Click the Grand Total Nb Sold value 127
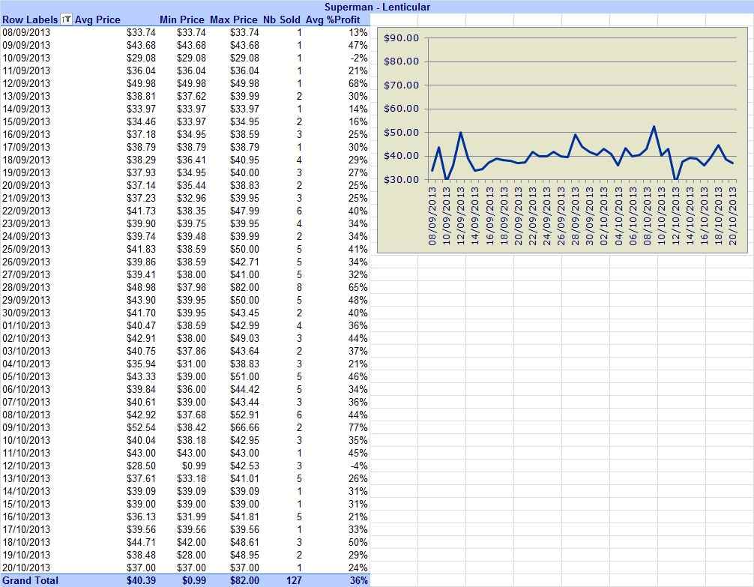754x587 pixels. click(x=294, y=580)
